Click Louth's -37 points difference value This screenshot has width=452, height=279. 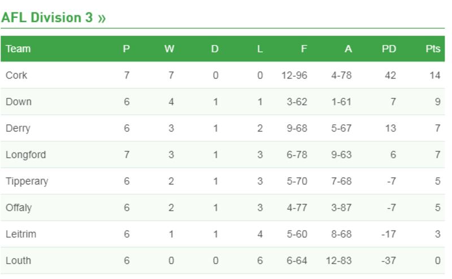388,261
